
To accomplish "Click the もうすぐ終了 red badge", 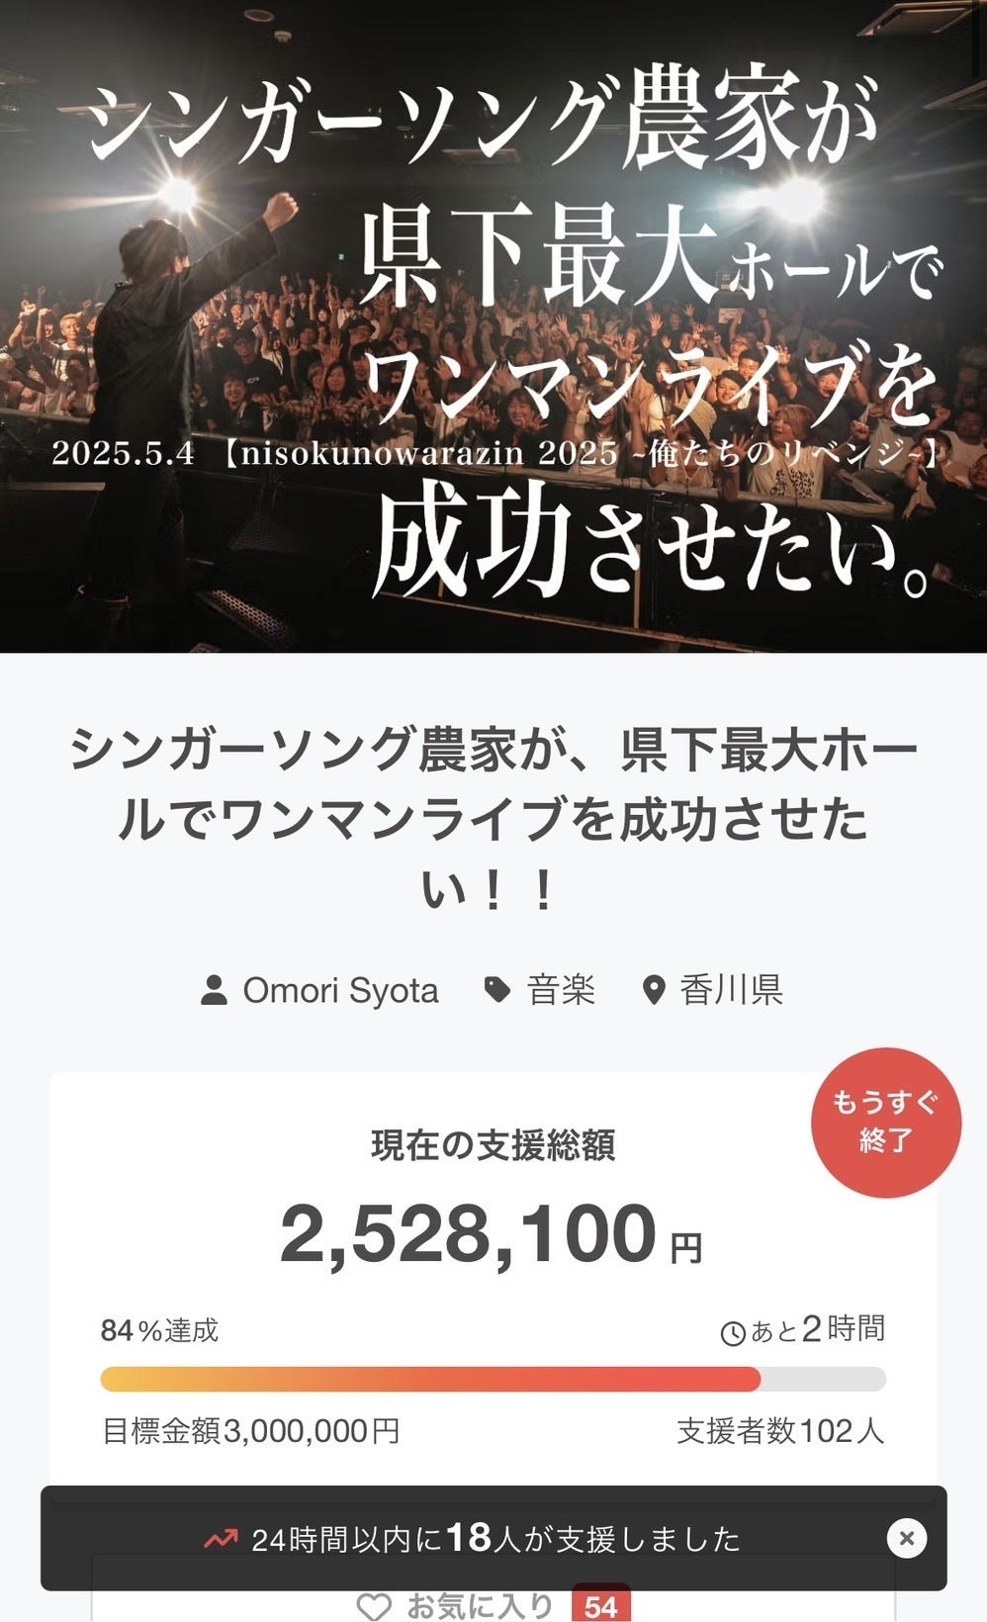I will [885, 1123].
